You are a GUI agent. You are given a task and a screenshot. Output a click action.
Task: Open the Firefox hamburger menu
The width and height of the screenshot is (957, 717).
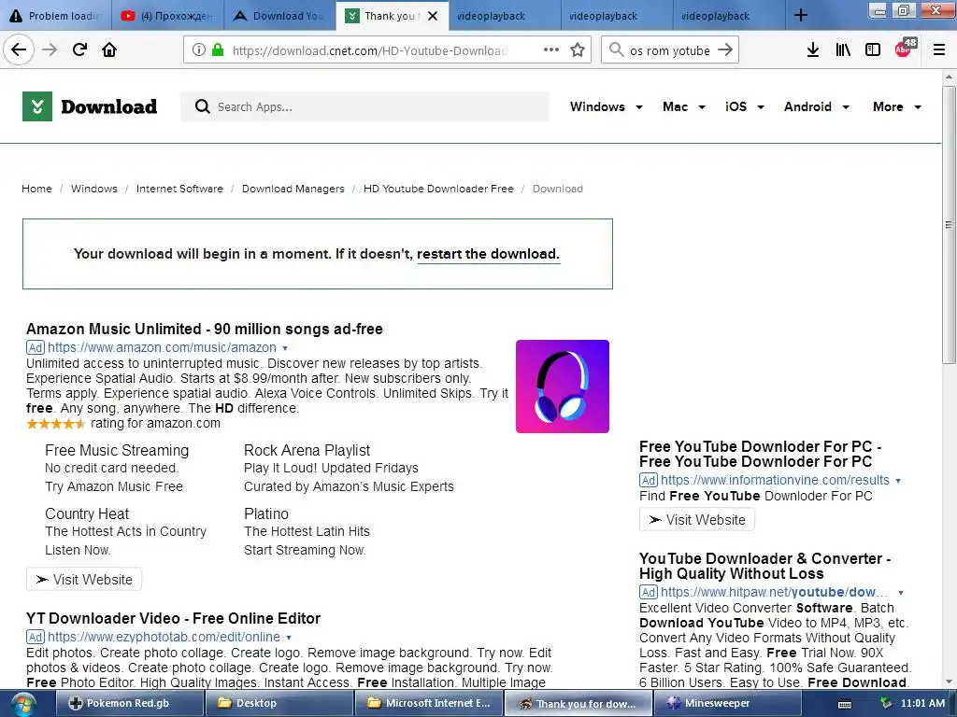938,50
